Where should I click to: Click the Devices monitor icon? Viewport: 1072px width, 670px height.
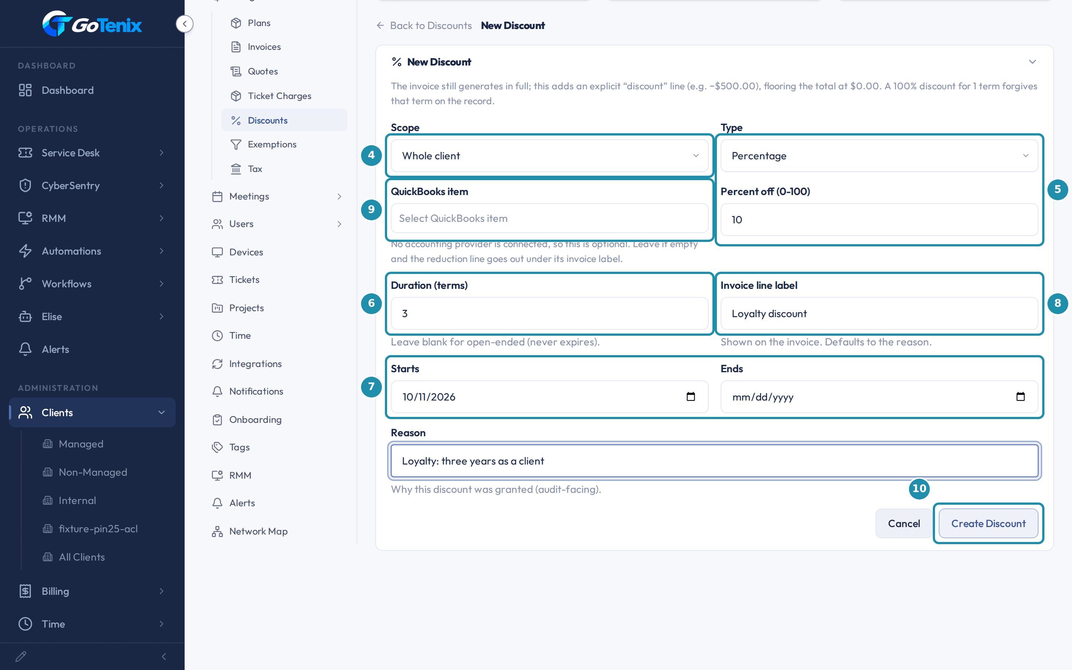coord(217,252)
